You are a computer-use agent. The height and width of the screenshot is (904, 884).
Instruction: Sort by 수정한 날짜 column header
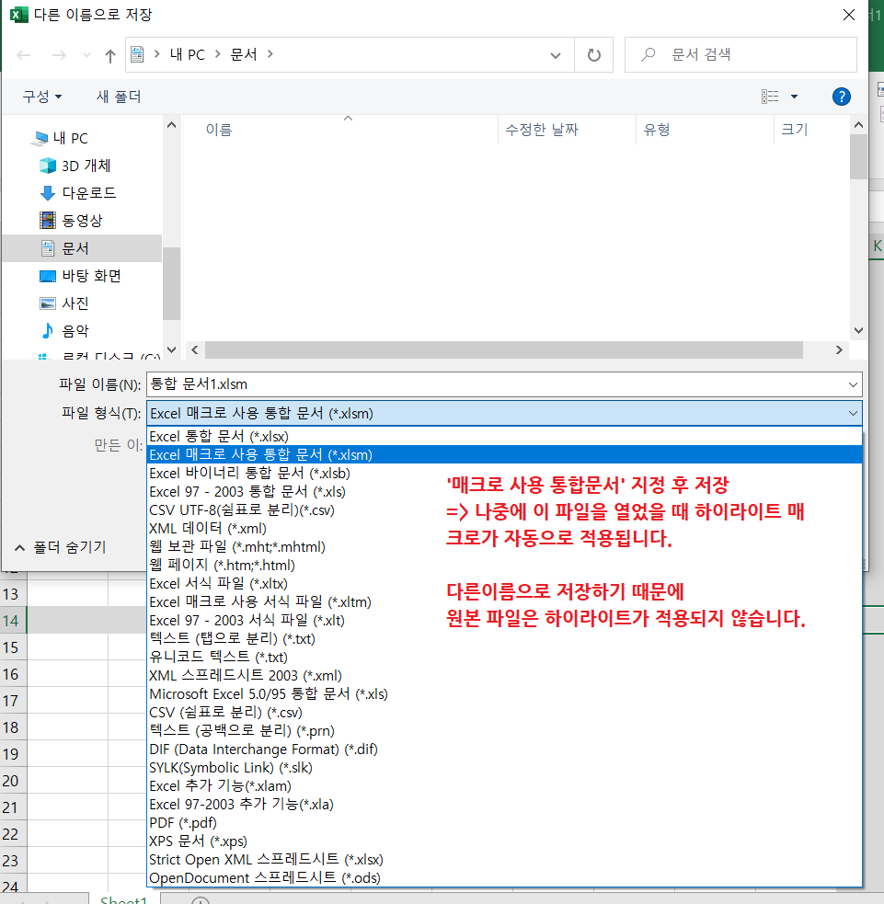click(567, 130)
